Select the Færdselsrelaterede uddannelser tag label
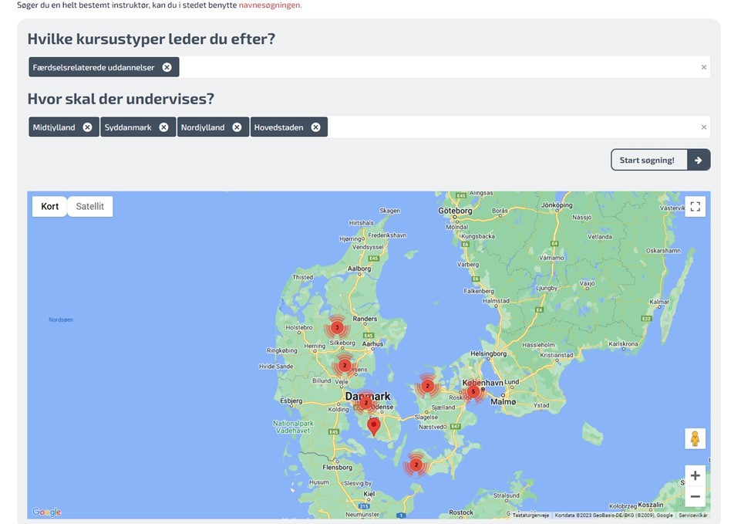741x524 pixels. pos(93,67)
